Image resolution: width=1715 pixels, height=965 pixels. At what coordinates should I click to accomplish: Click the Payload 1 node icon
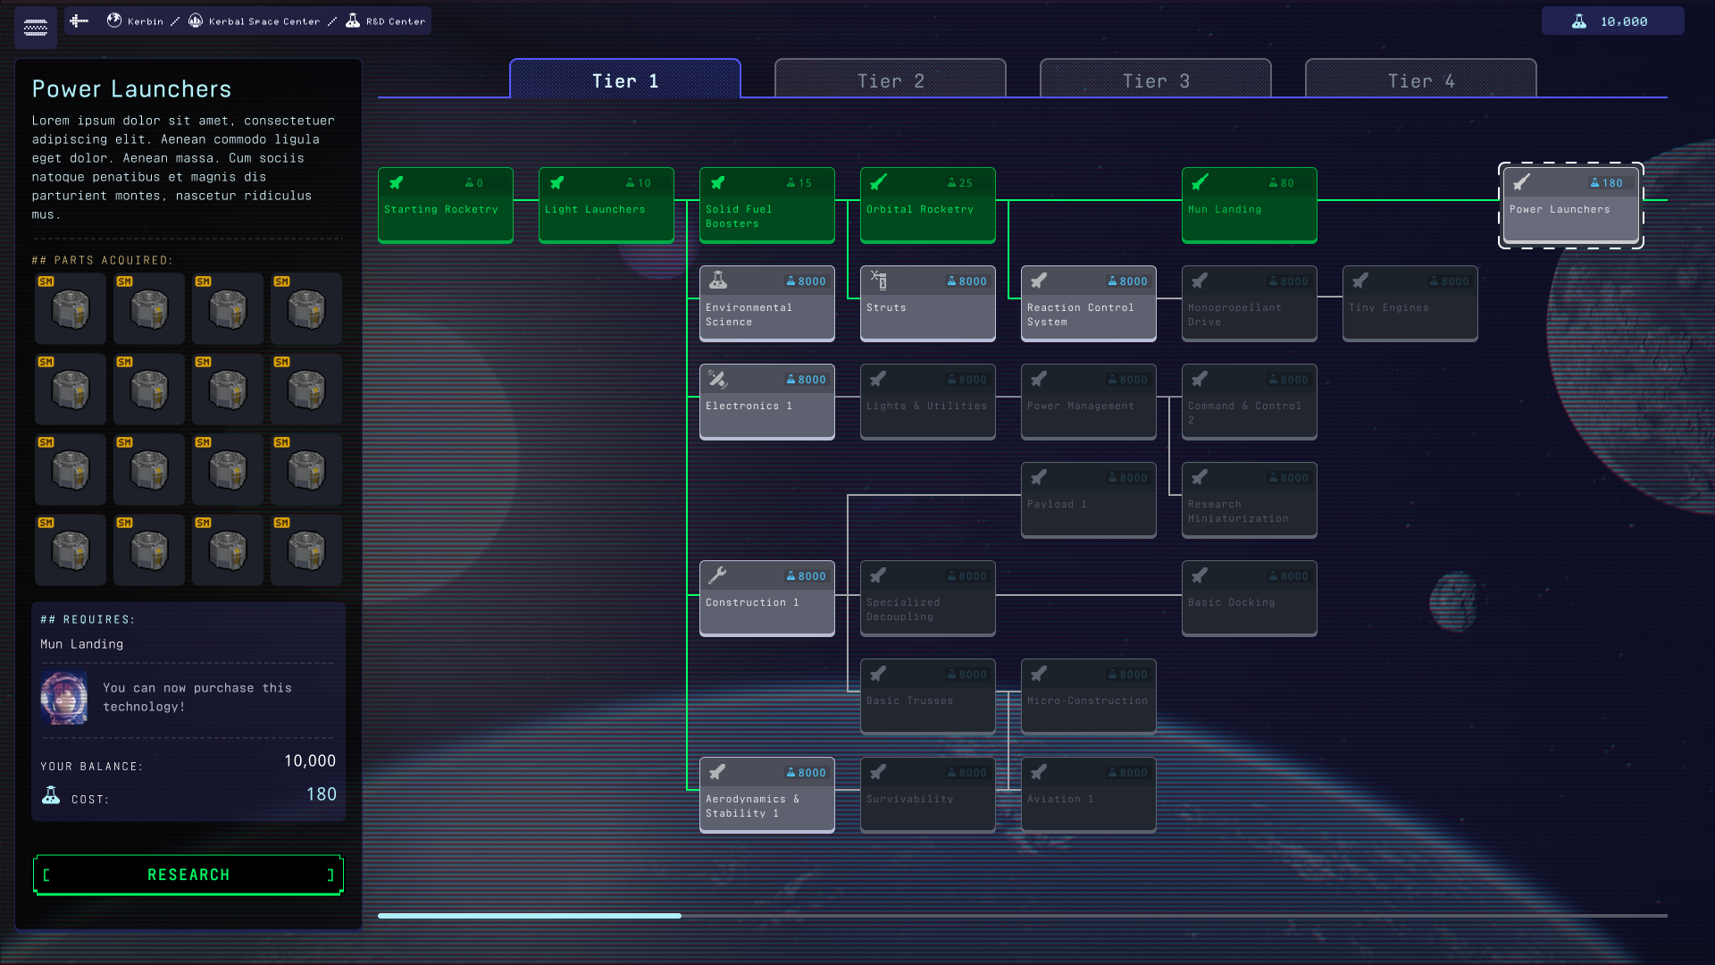pyautogui.click(x=1039, y=477)
